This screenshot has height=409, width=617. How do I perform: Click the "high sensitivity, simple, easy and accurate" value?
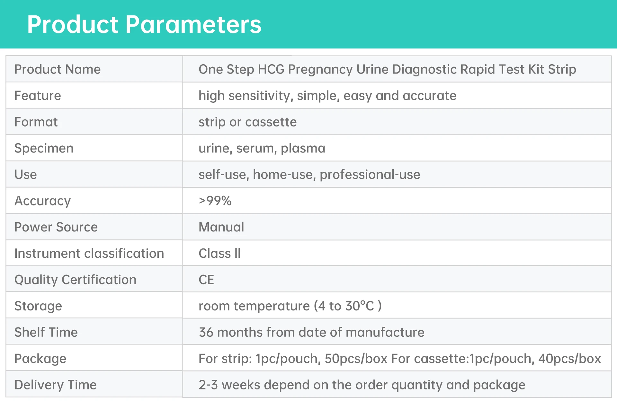(327, 96)
